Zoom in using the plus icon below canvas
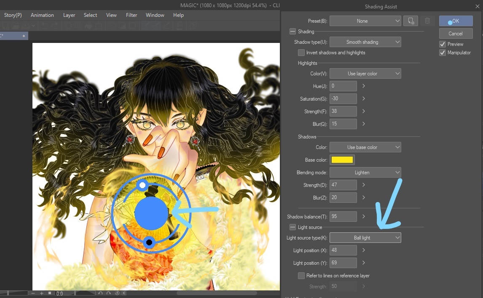Image resolution: width=483 pixels, height=298 pixels. pyautogui.click(x=42, y=293)
